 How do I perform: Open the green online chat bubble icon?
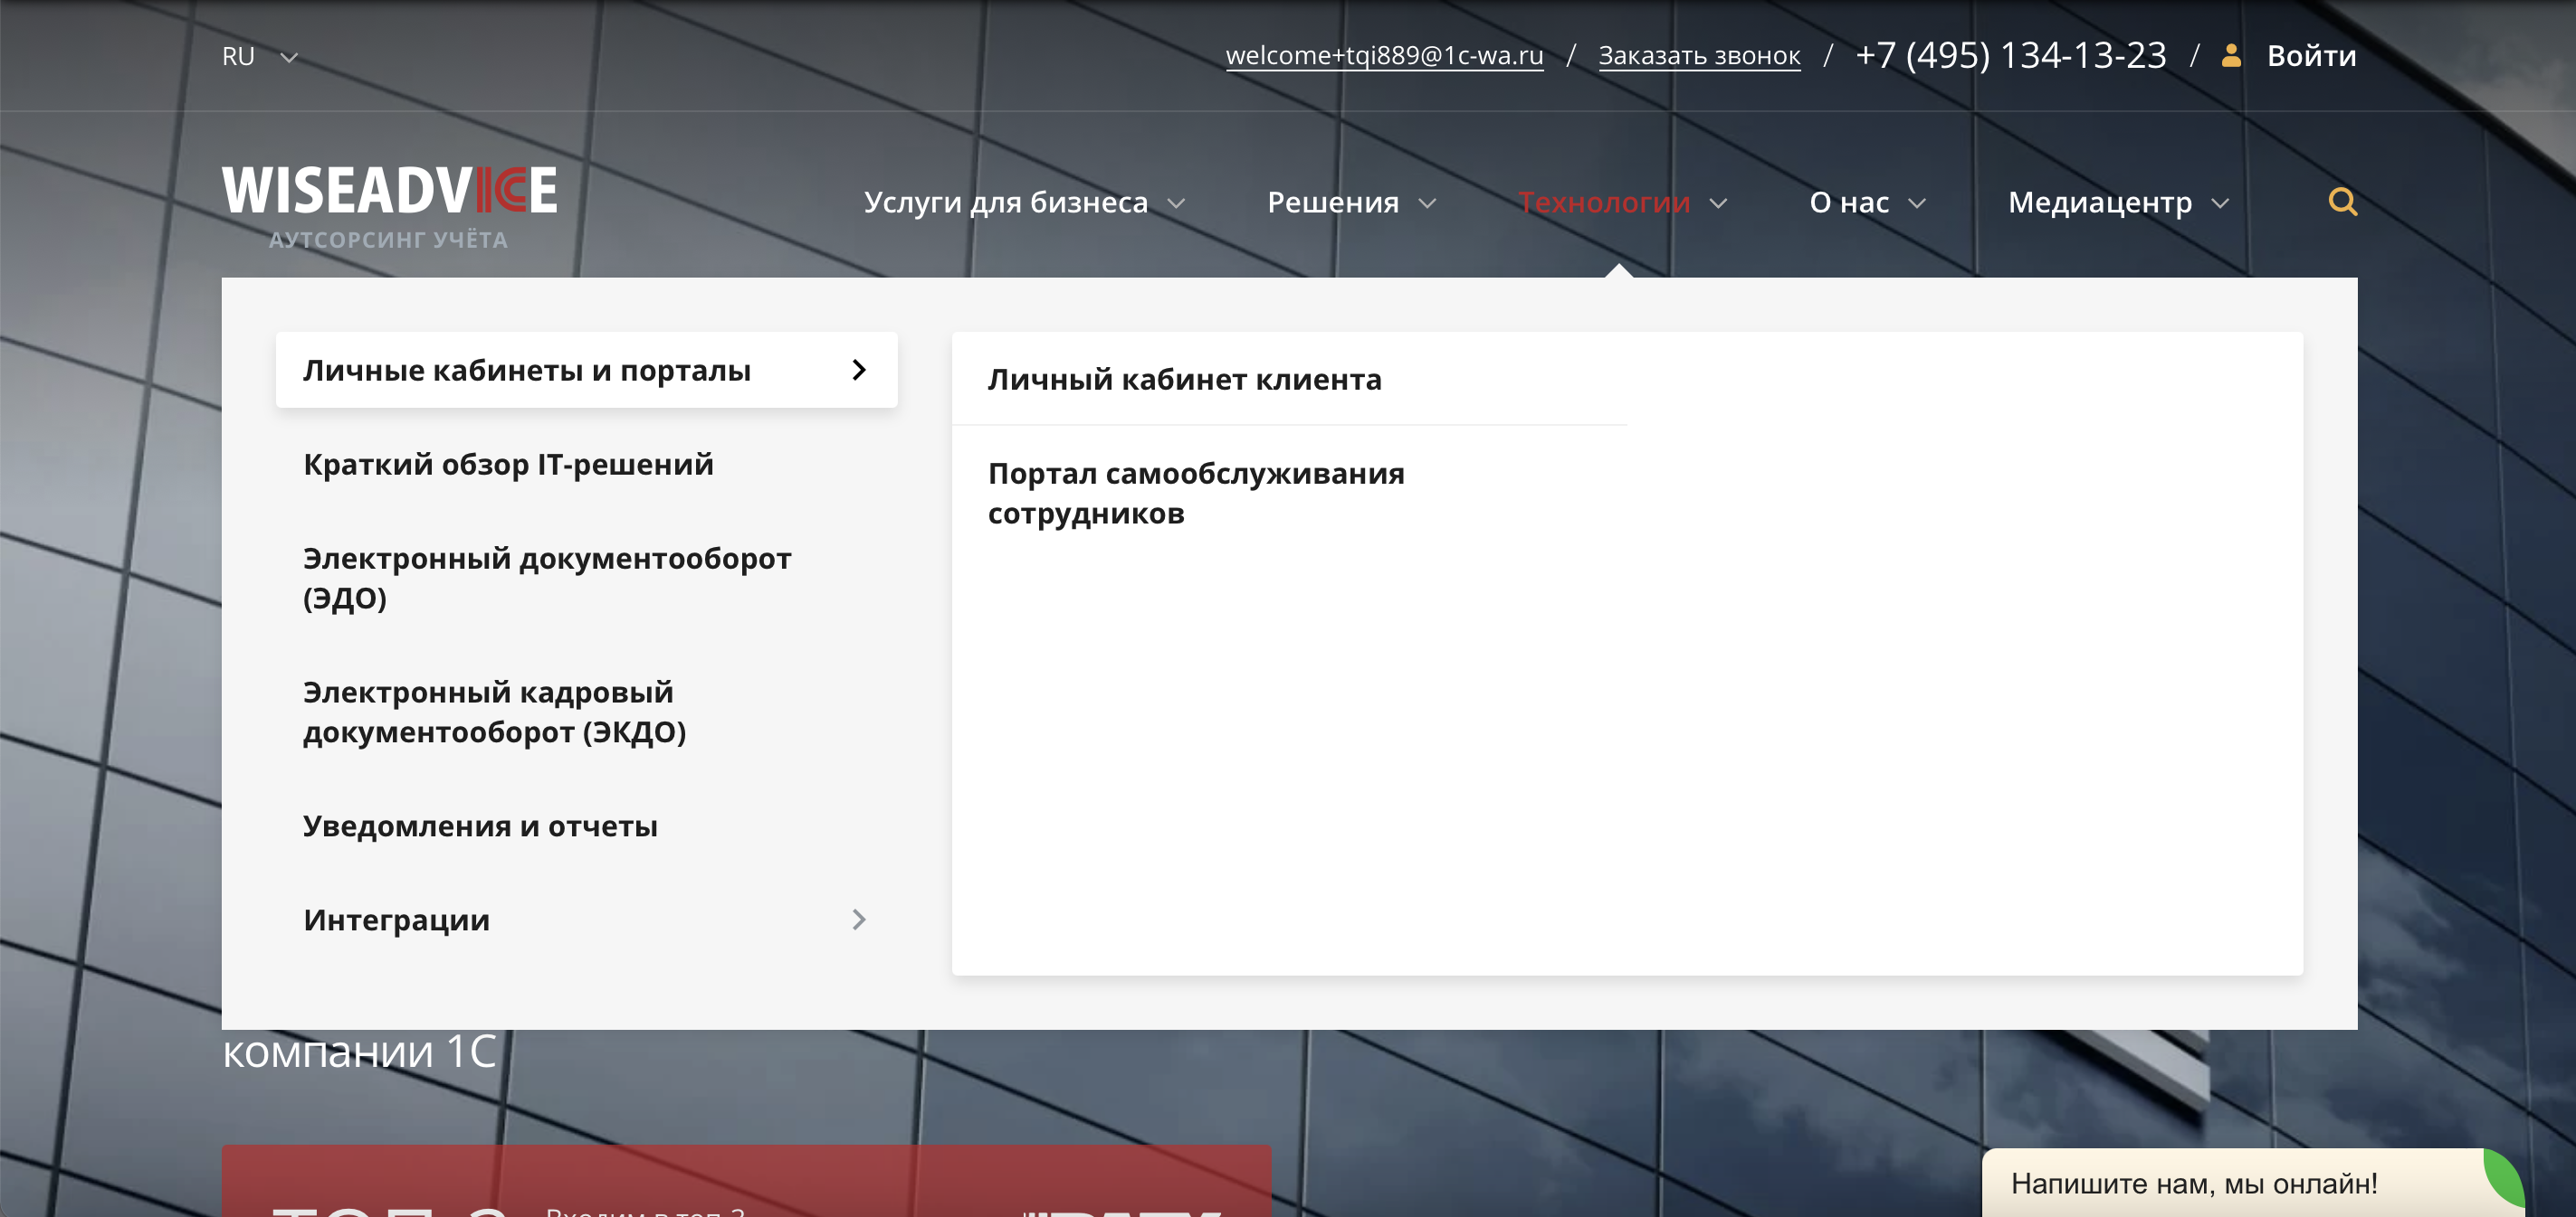click(x=2504, y=1179)
